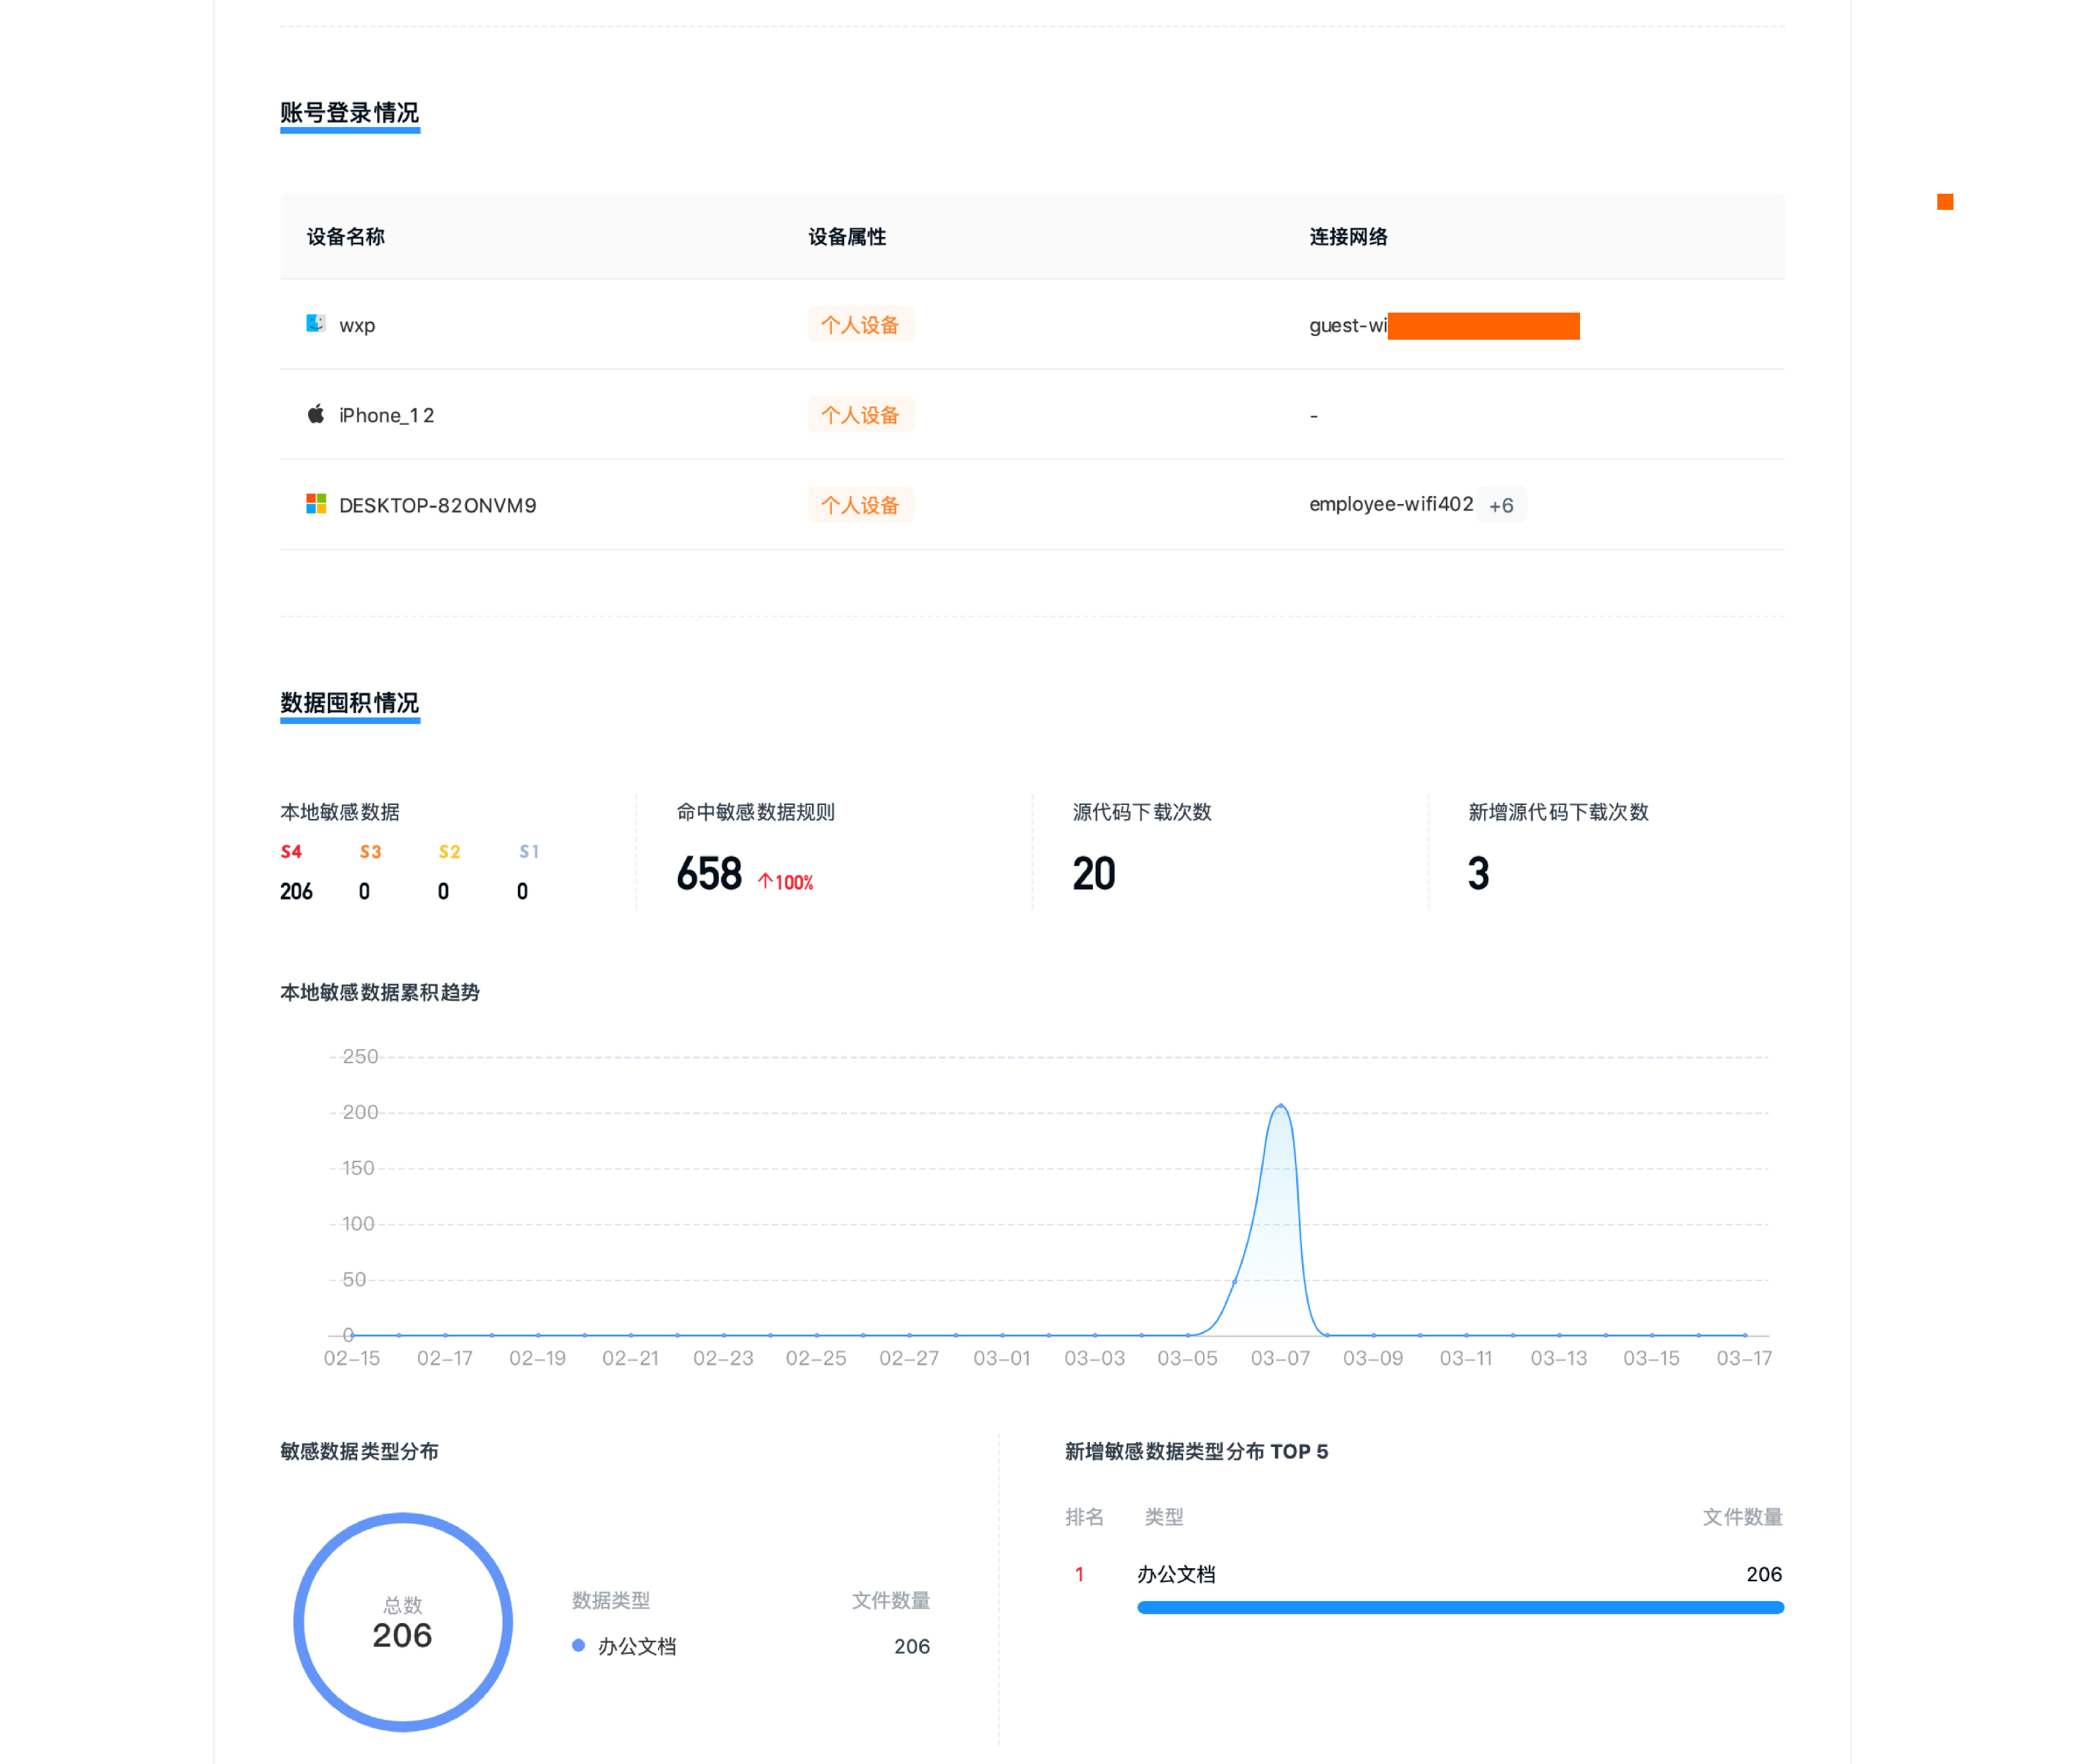Click the Apple logo next to iPhone_12
Image resolution: width=2073 pixels, height=1764 pixels.
[316, 414]
